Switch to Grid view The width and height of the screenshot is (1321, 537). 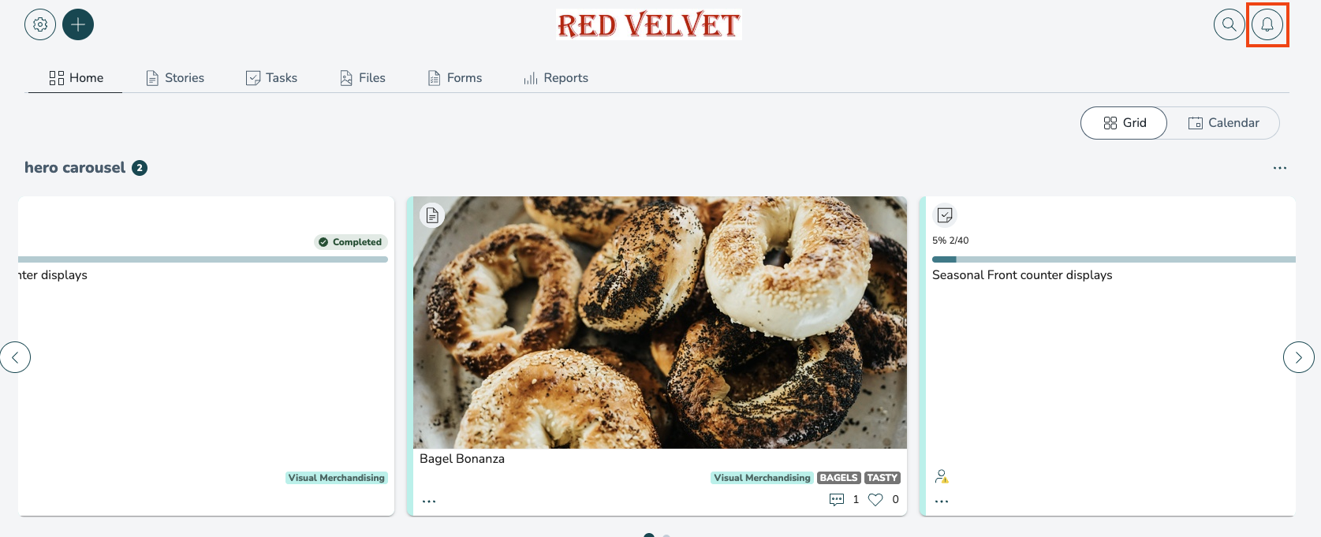point(1124,123)
